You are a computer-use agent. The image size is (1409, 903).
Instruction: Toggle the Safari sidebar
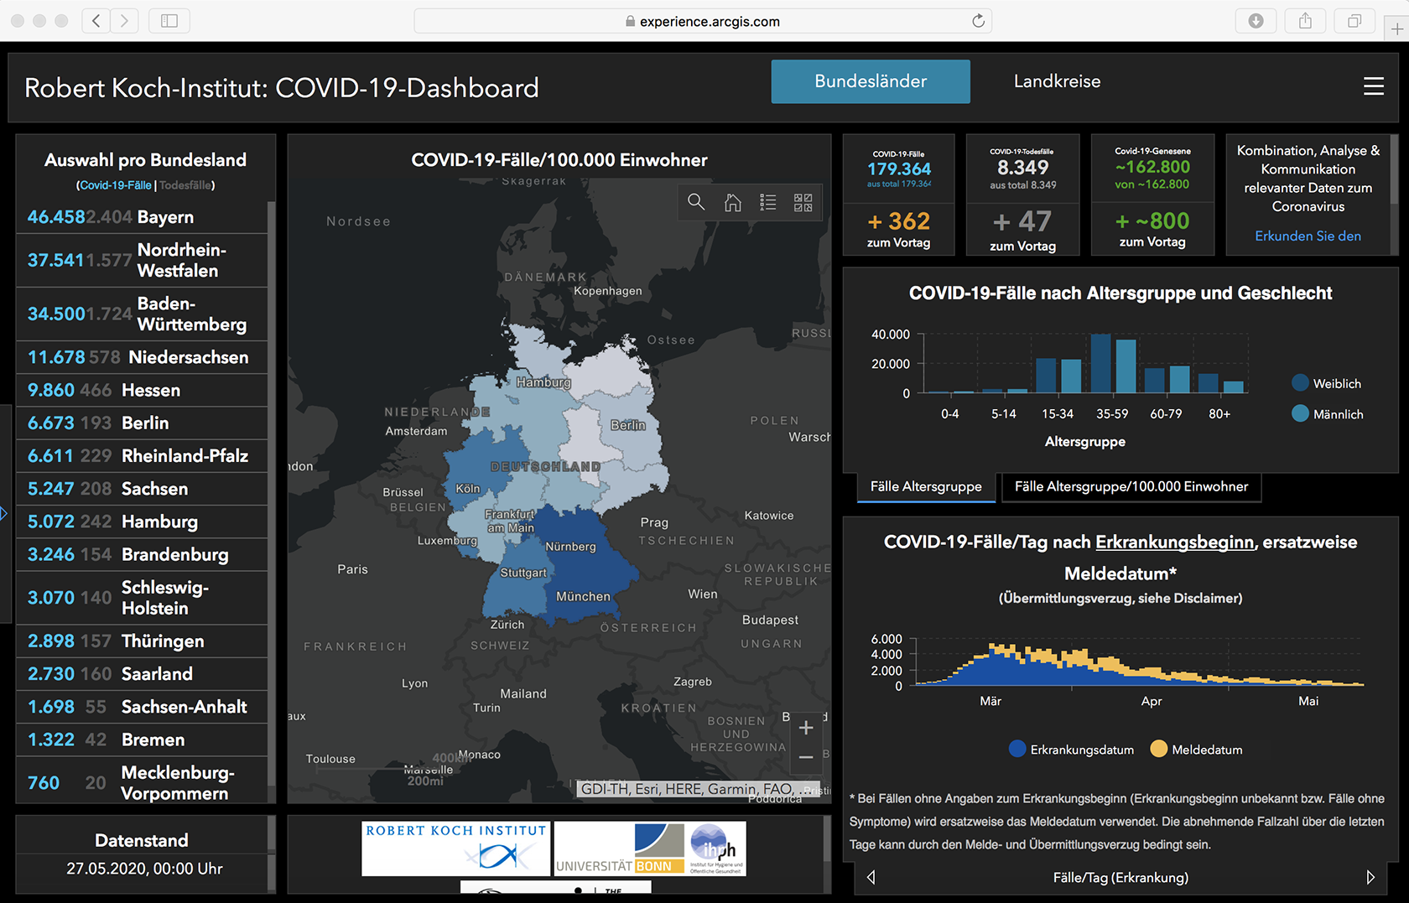[x=169, y=21]
